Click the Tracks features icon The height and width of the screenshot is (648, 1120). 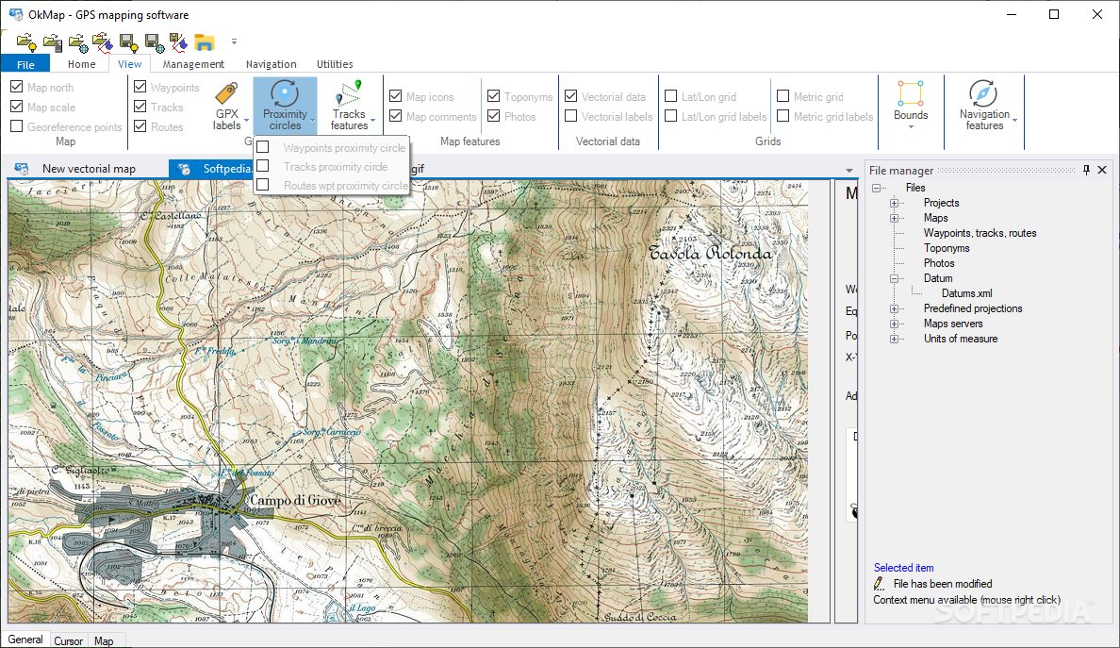(349, 93)
